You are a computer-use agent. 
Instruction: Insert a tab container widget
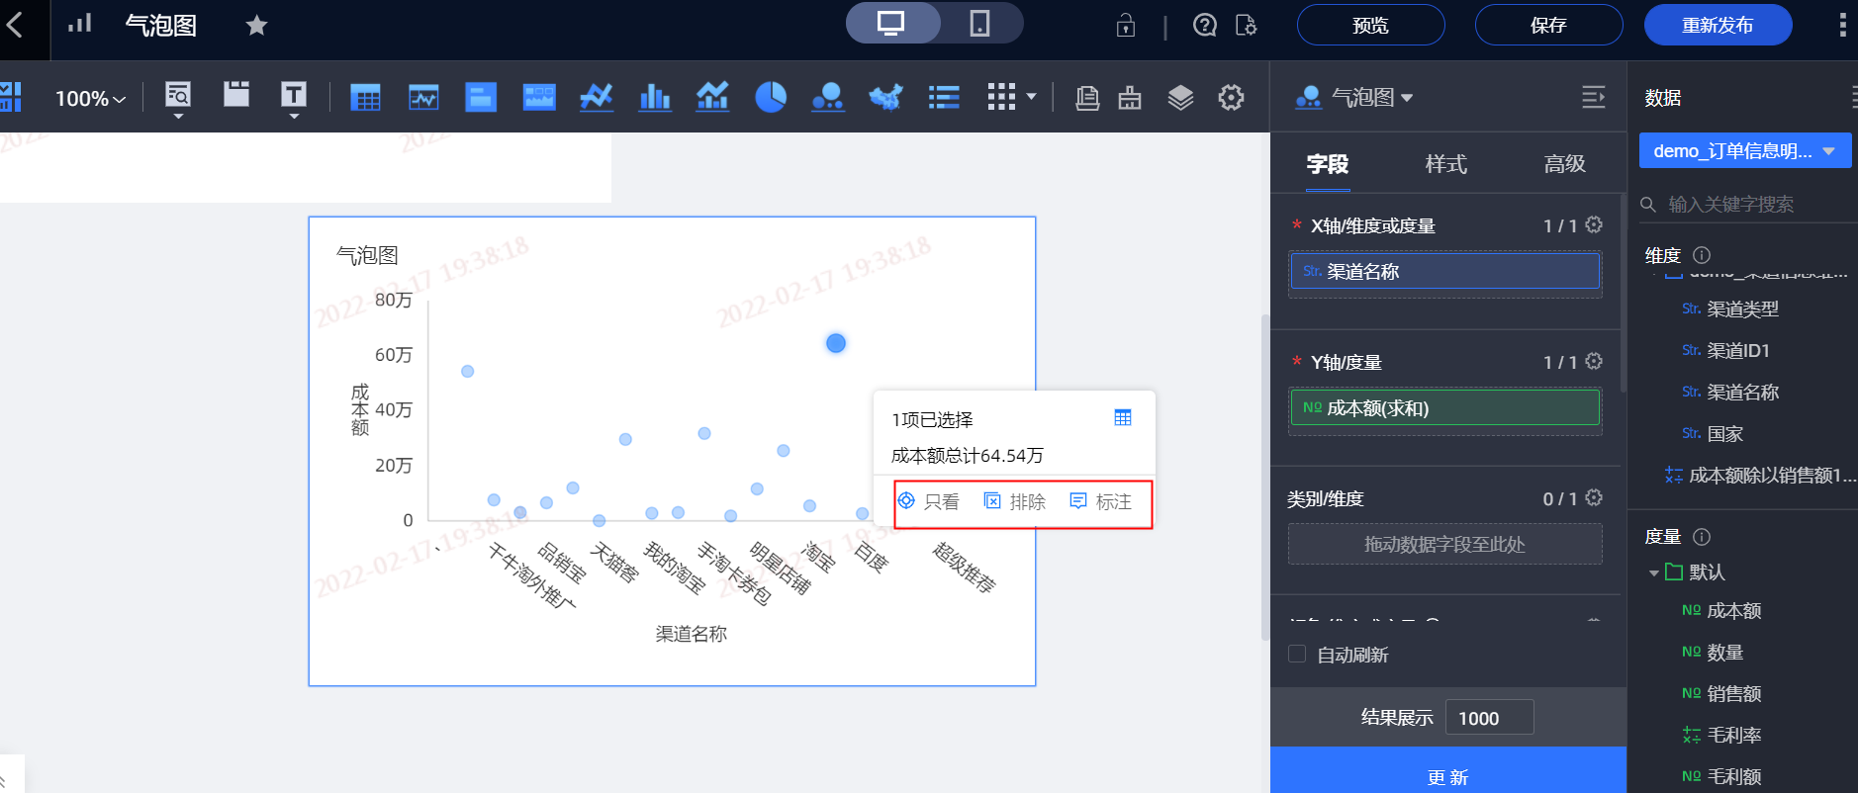[x=236, y=95]
